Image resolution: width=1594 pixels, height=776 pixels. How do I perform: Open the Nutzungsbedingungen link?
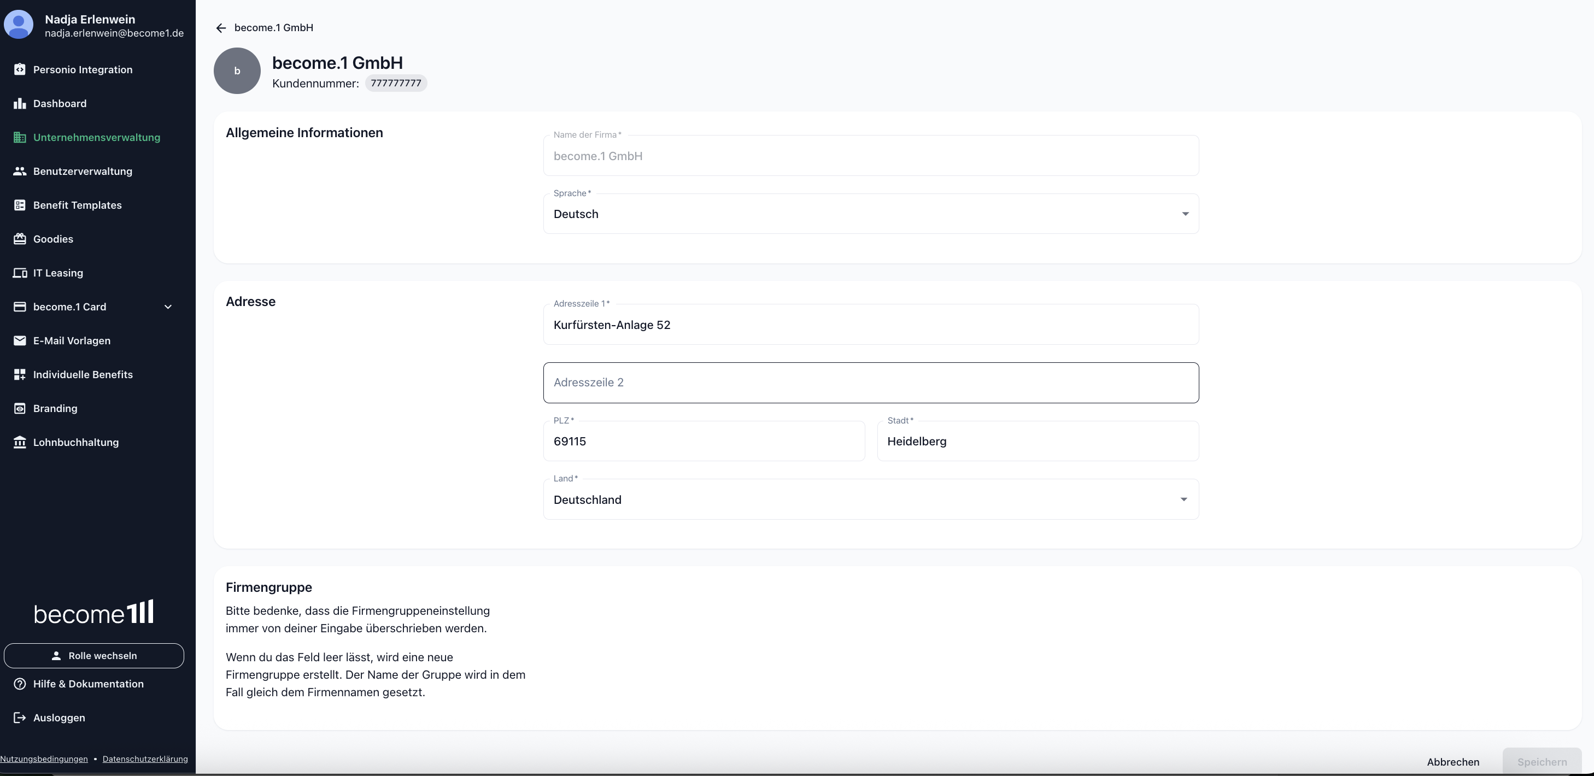click(44, 759)
